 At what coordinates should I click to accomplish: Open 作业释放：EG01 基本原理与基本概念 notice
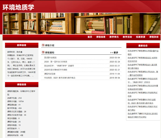tap(60, 78)
